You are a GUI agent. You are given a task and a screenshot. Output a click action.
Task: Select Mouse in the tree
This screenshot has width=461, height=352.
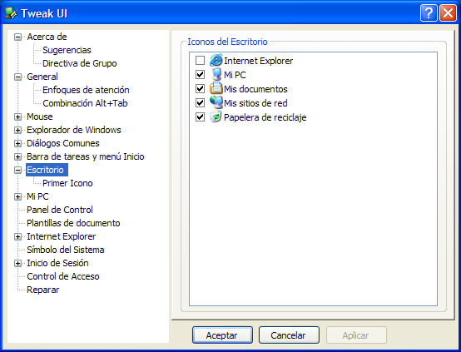click(x=40, y=117)
